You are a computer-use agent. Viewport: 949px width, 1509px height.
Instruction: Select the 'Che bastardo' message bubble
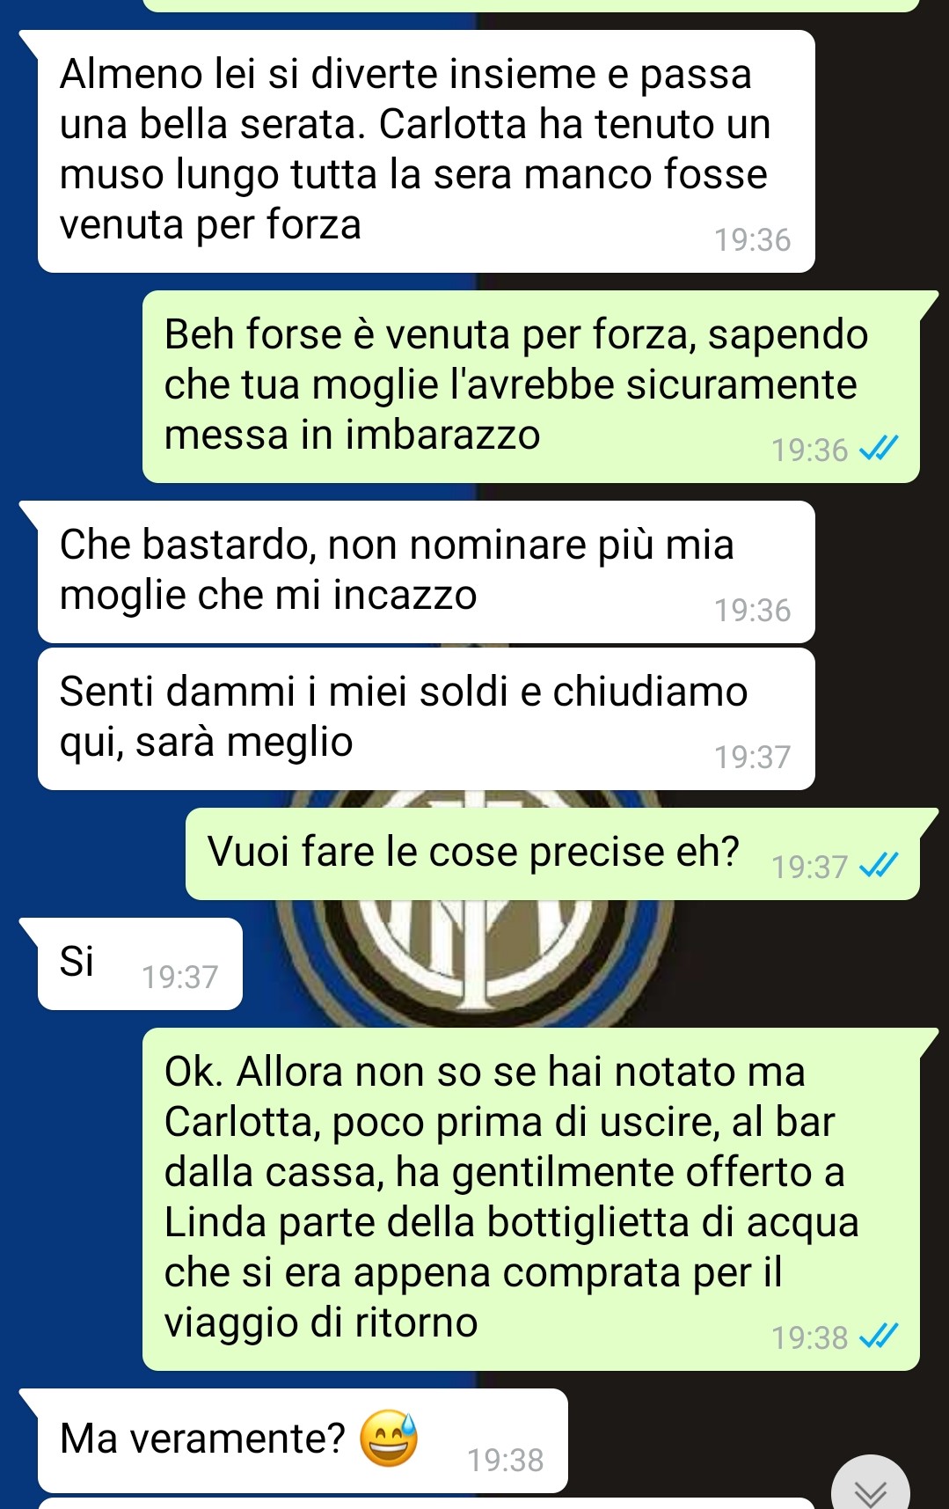click(426, 572)
